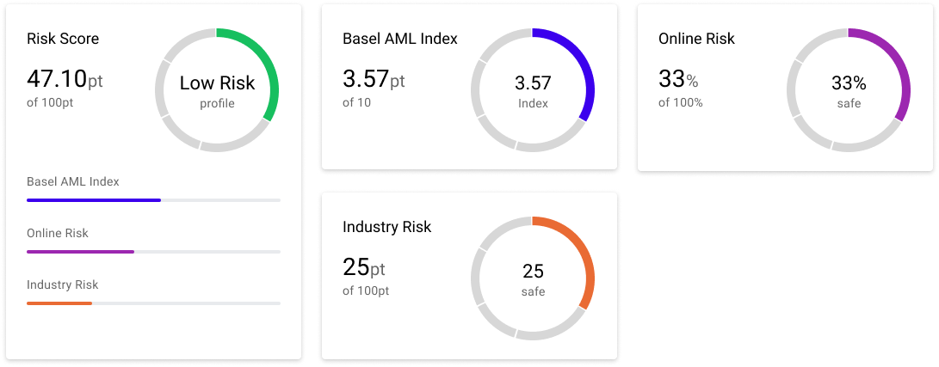Select the Industry Risk card heading
939x367 pixels.
pyautogui.click(x=386, y=227)
